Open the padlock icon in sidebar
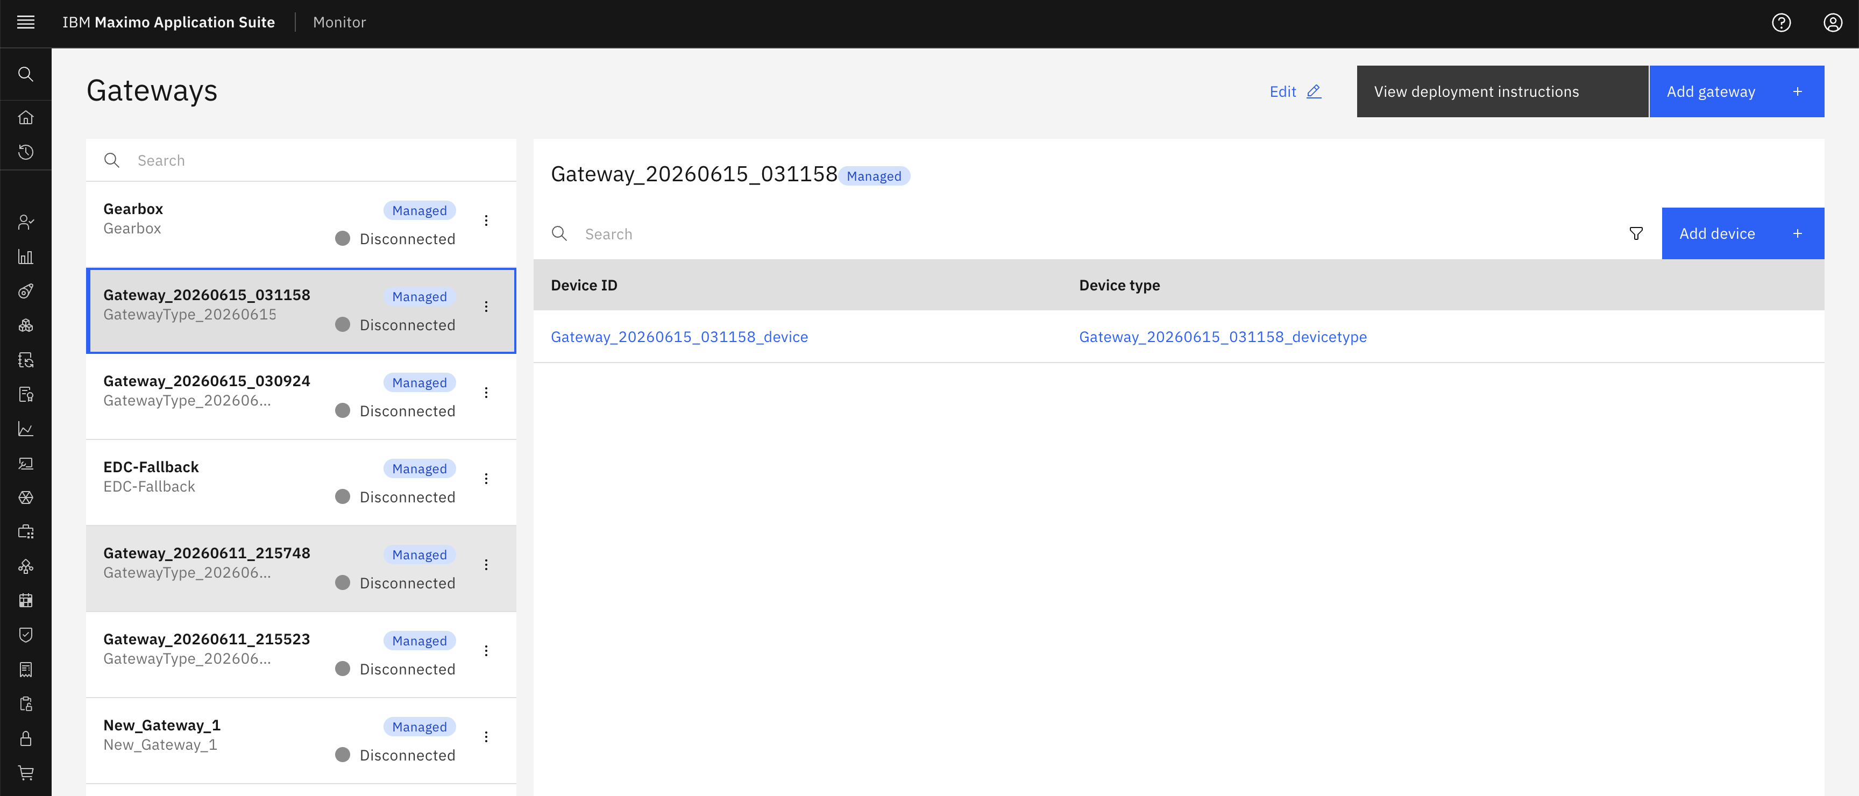This screenshot has height=796, width=1859. coord(26,738)
